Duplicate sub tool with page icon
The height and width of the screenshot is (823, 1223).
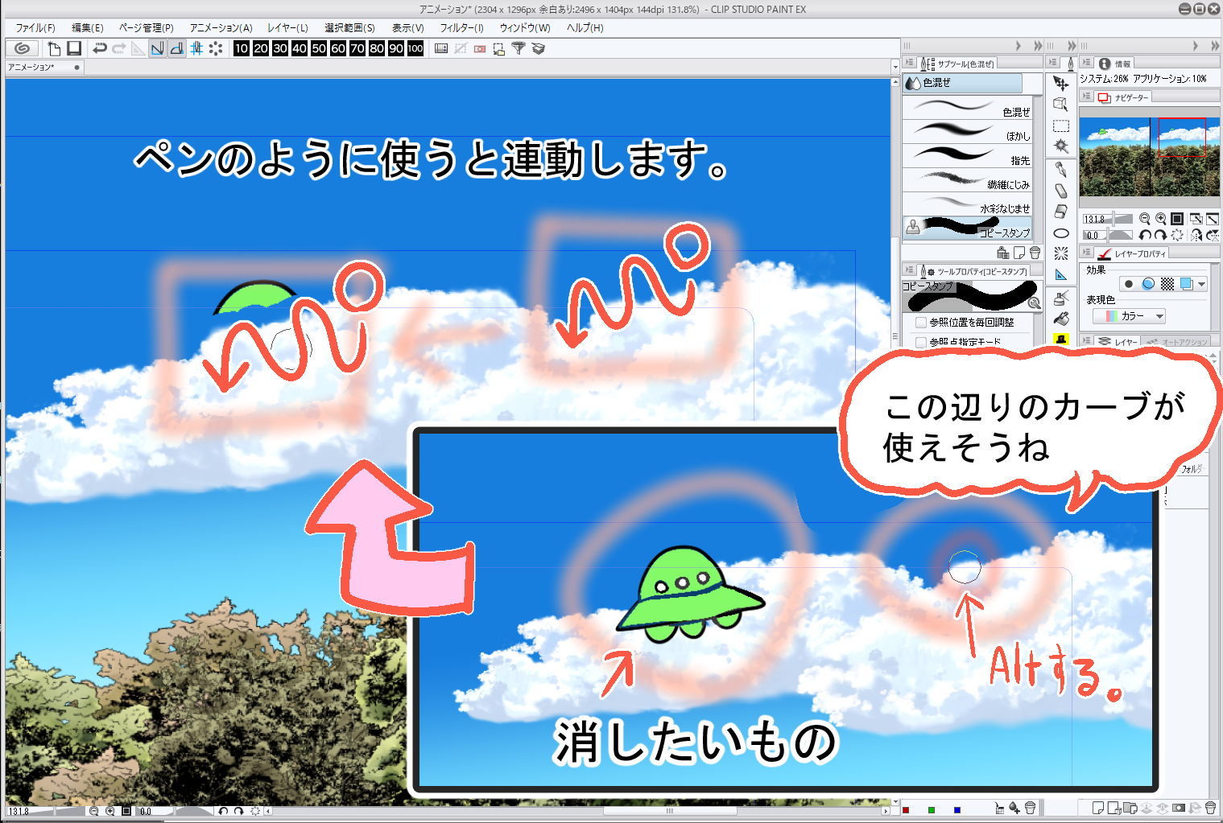click(x=1019, y=253)
